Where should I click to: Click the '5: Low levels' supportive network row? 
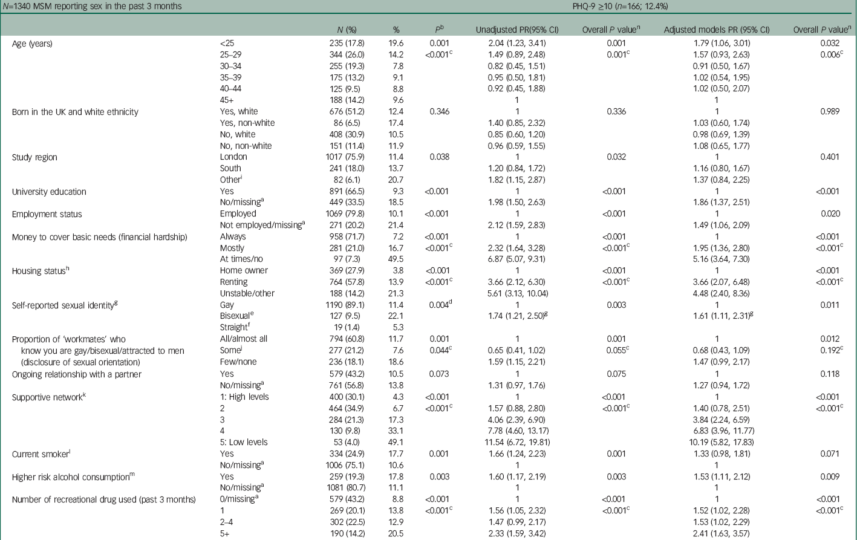tap(245, 442)
